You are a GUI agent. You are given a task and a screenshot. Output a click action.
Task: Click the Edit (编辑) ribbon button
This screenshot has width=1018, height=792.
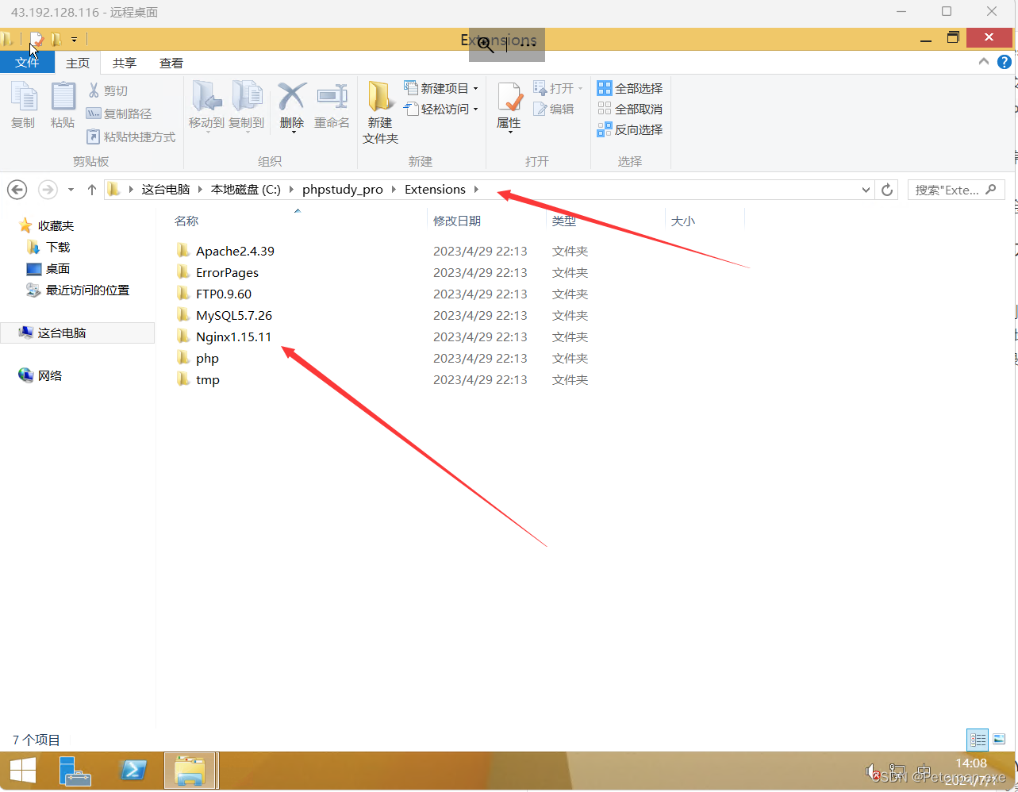(x=553, y=109)
